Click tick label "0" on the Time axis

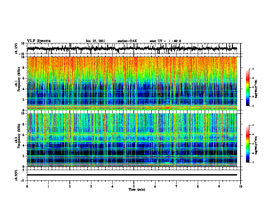27,186
